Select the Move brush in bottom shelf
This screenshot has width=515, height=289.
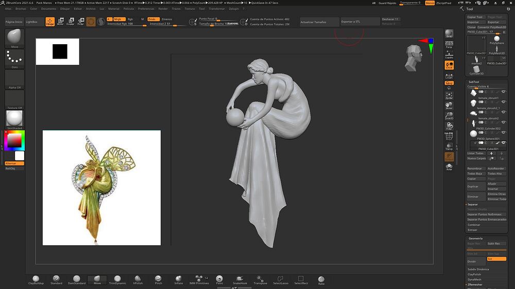pyautogui.click(x=97, y=280)
